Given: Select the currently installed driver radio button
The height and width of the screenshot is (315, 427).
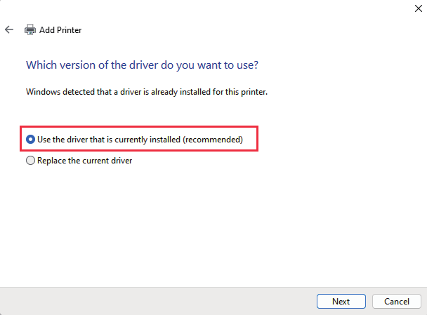Looking at the screenshot, I should pos(30,140).
